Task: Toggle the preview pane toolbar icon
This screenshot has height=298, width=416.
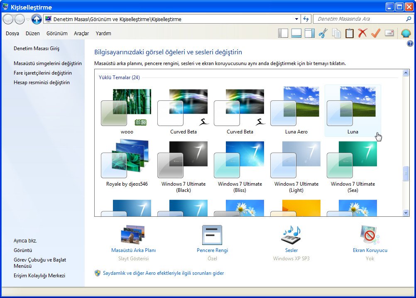Action: tap(310, 34)
